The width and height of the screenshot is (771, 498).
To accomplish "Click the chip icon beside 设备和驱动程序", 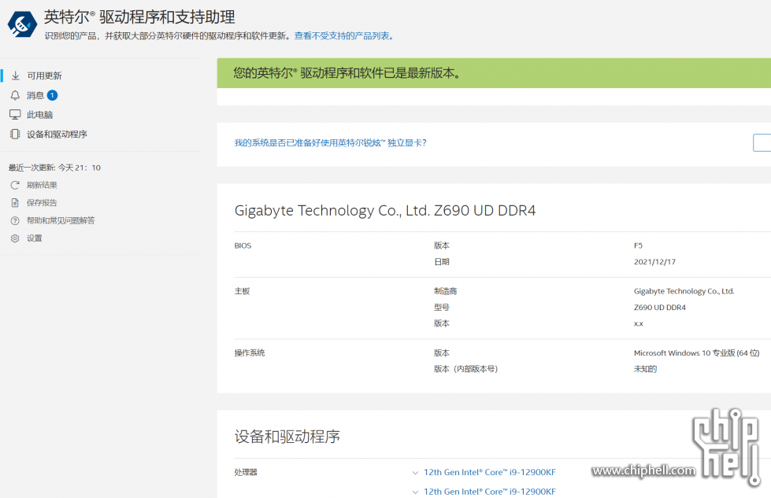I will click(15, 134).
